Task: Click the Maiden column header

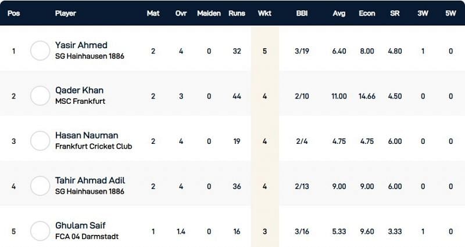Action: [x=209, y=13]
